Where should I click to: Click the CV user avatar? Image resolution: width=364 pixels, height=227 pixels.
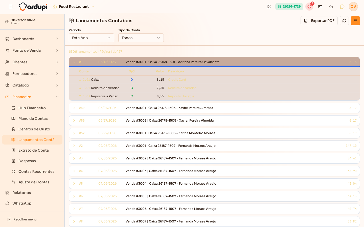353,7
